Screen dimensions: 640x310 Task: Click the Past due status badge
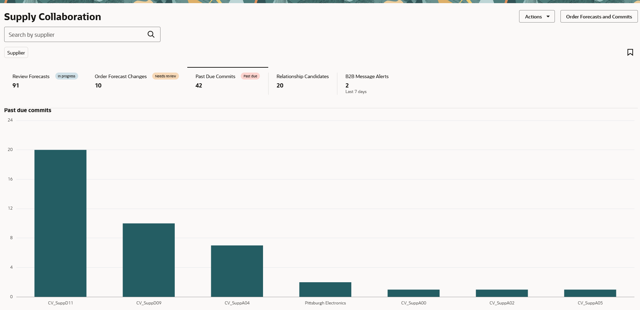[x=250, y=76]
